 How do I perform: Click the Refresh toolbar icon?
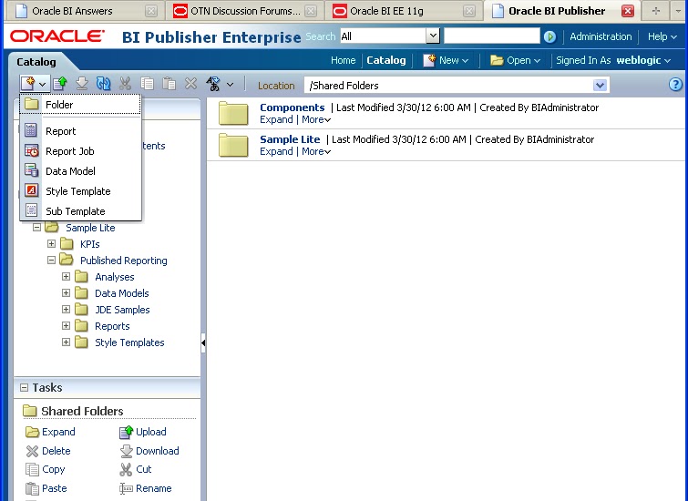pos(104,83)
